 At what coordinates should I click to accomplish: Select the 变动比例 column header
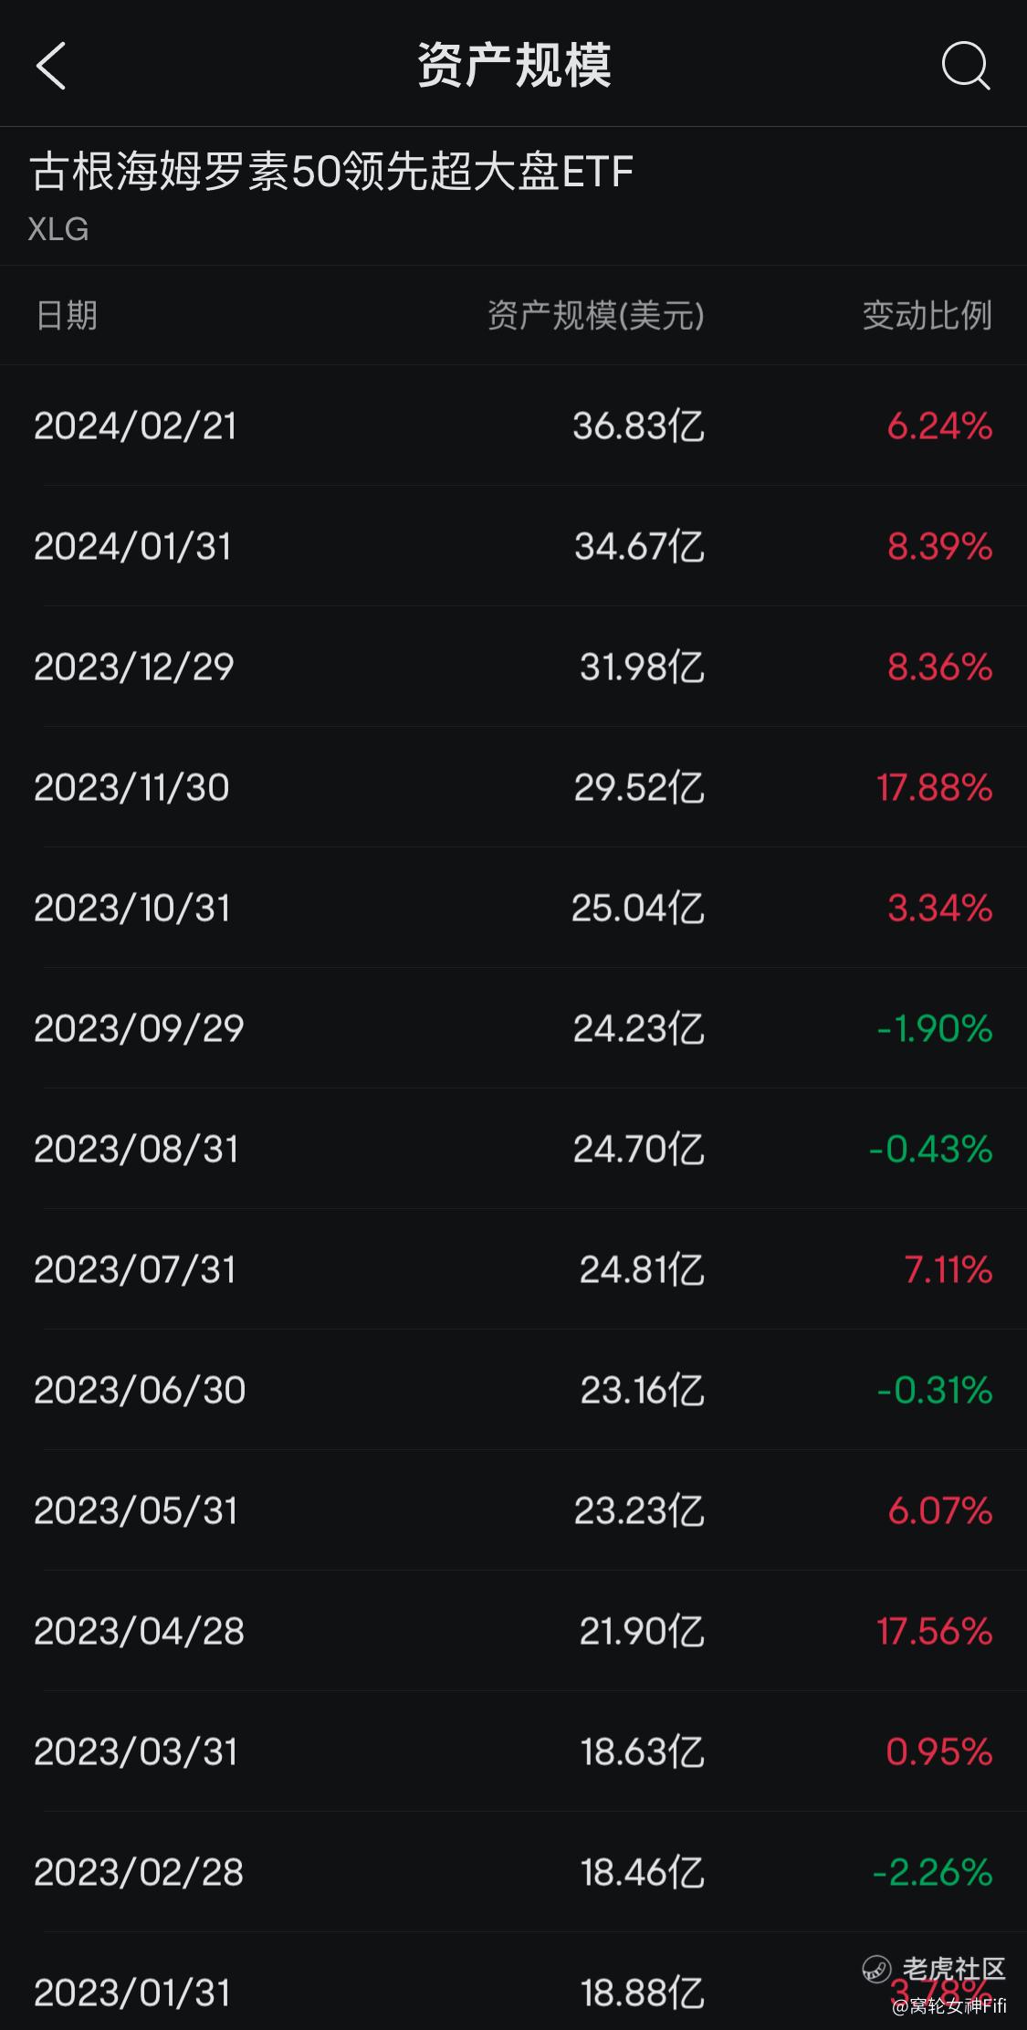coord(927,315)
